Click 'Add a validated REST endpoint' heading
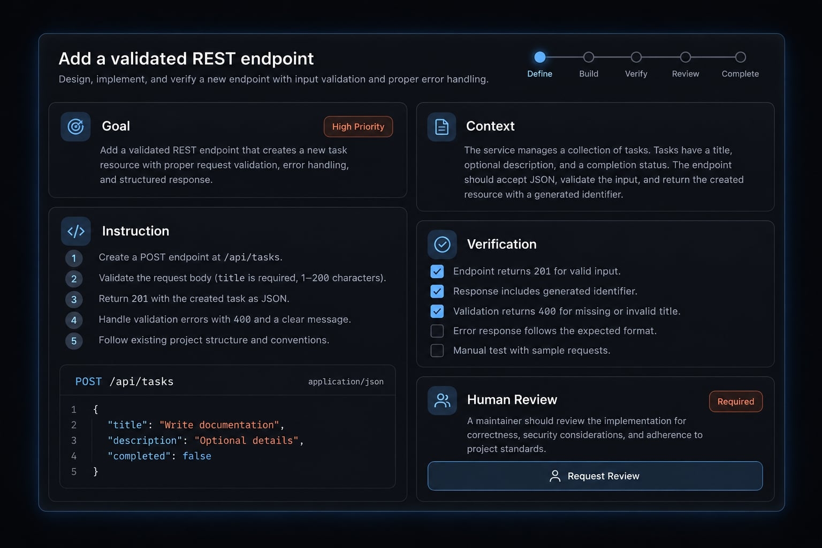This screenshot has width=822, height=548. tap(186, 58)
